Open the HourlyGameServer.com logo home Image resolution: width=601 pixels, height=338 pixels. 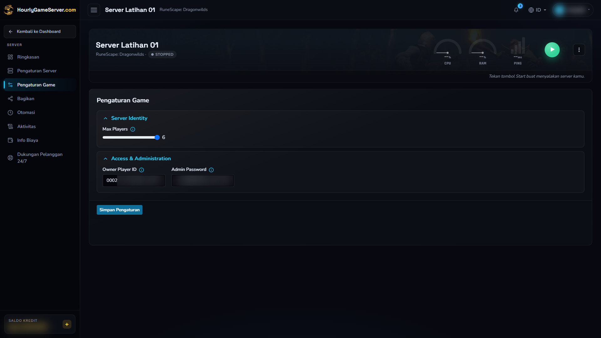pyautogui.click(x=40, y=10)
